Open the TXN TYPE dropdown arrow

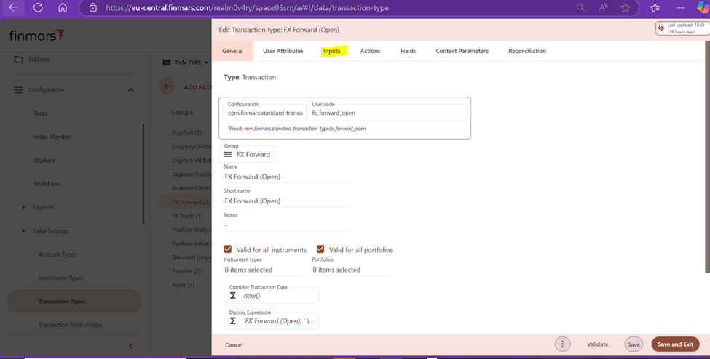(x=206, y=62)
